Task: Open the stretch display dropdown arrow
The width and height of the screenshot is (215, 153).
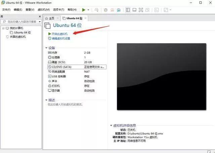Action: (170, 10)
